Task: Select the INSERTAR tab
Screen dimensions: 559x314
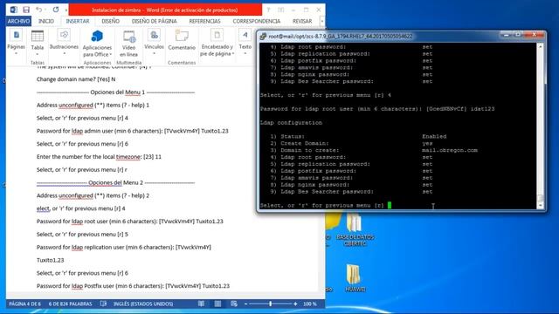Action: tap(78, 21)
